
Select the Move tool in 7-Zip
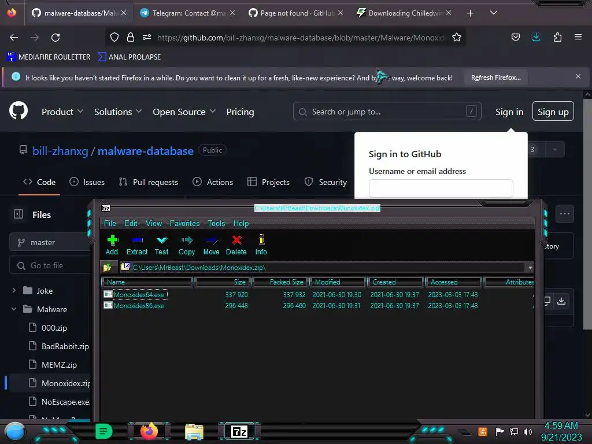[211, 245]
